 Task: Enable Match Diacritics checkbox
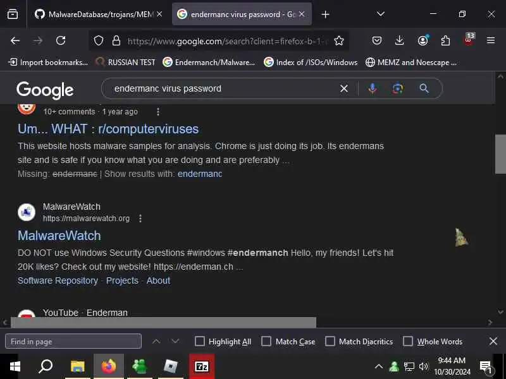[x=330, y=341]
